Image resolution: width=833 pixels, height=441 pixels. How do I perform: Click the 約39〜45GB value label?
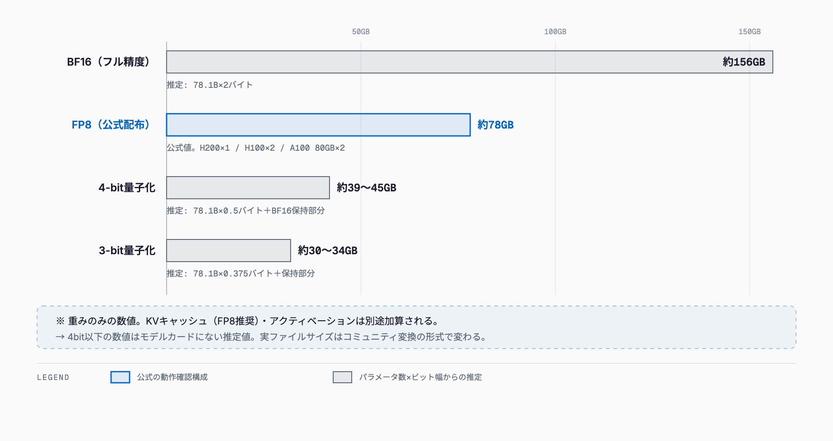coord(367,188)
